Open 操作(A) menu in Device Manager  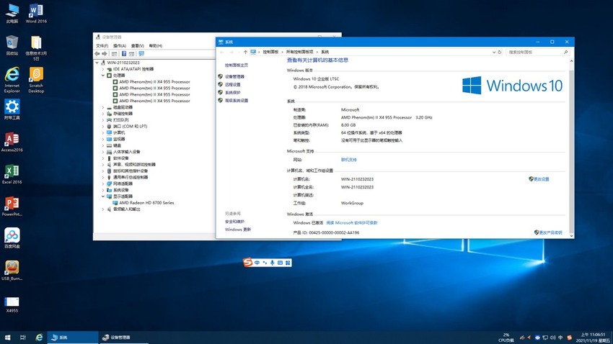click(x=120, y=45)
